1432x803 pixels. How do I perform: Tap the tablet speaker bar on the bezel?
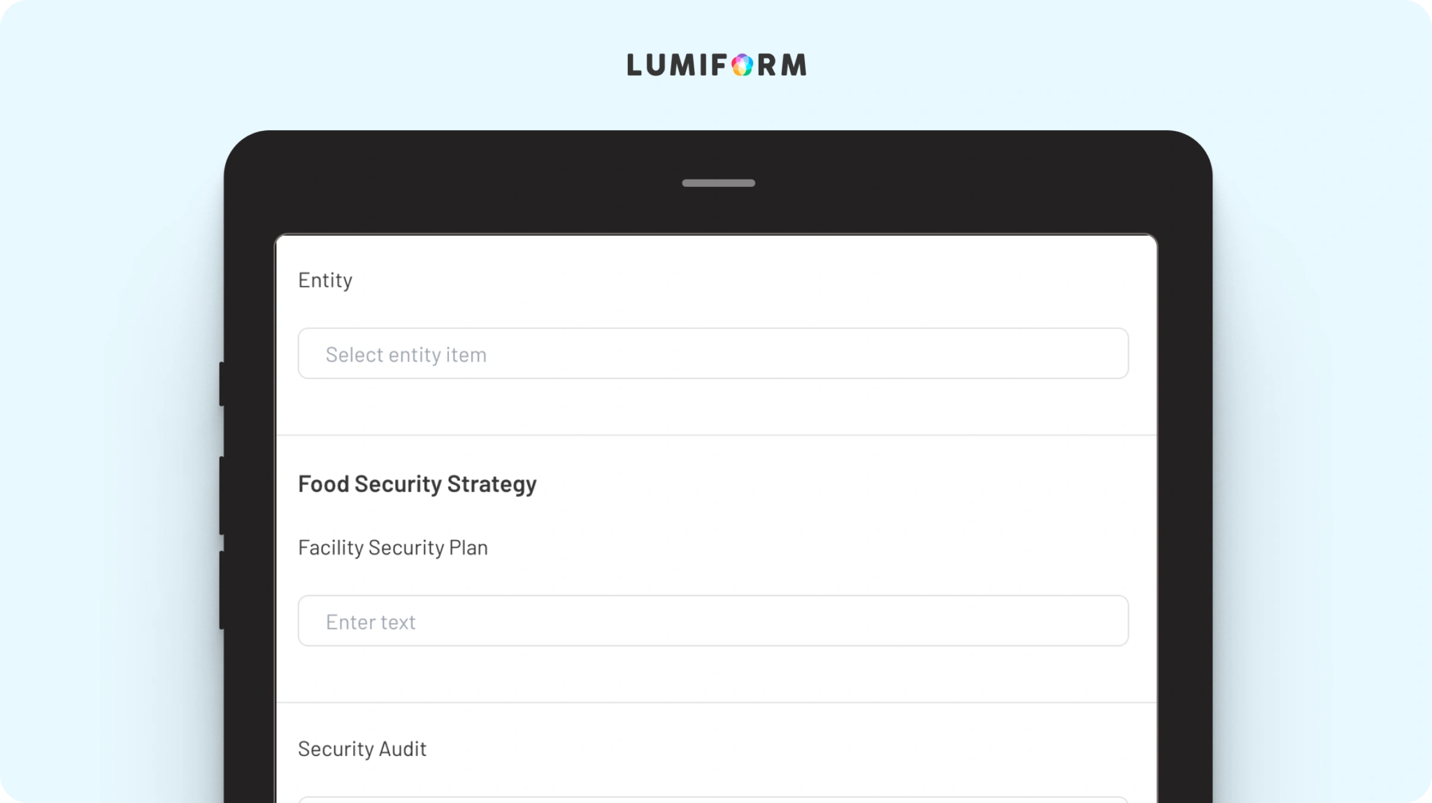point(718,183)
